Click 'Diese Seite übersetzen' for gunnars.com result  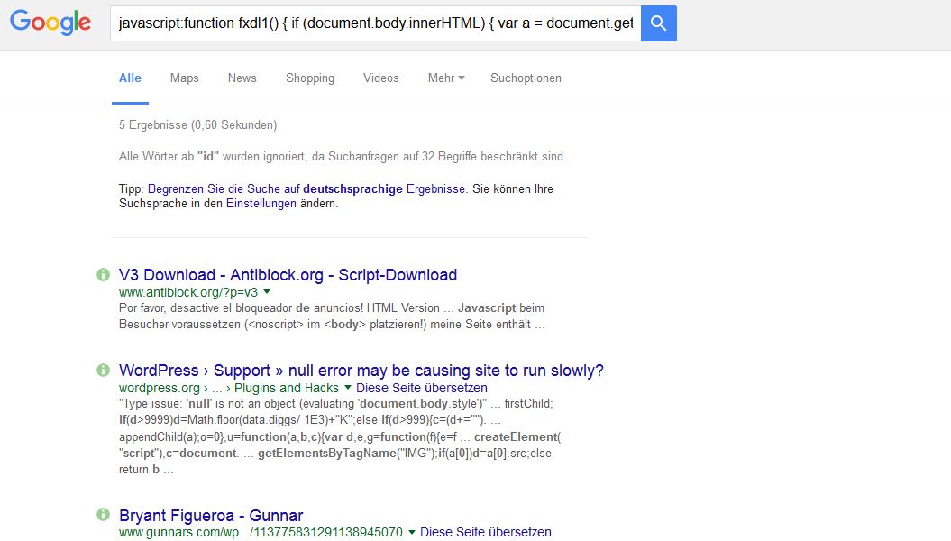click(486, 532)
